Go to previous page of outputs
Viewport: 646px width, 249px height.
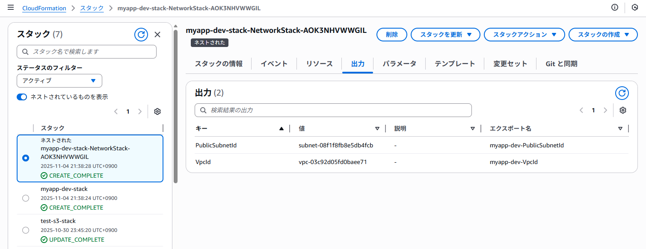tap(581, 110)
